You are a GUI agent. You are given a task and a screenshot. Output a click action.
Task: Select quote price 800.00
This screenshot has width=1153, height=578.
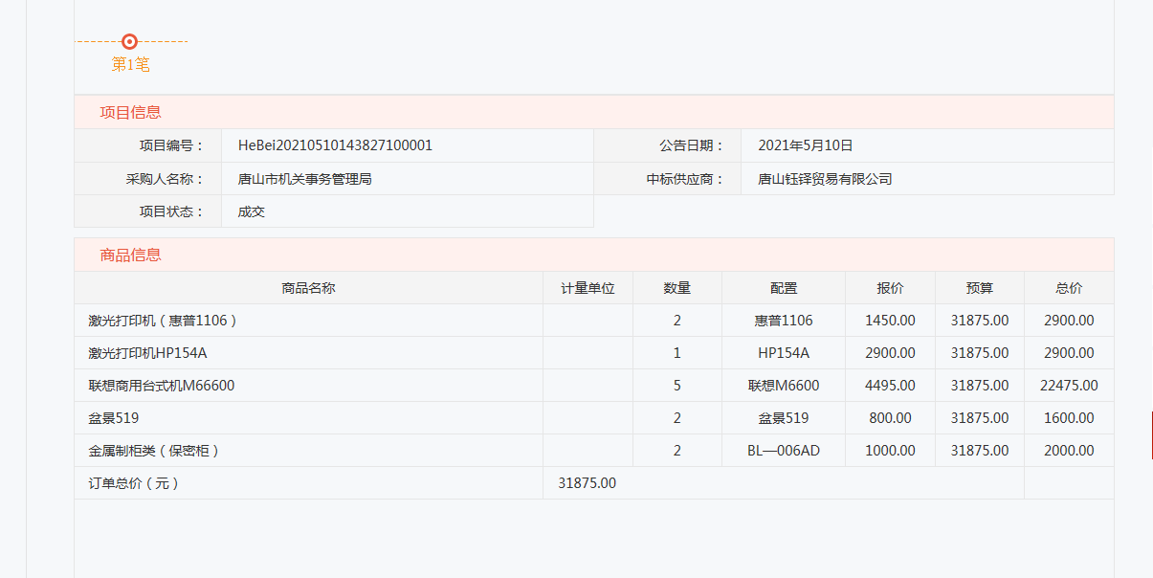[890, 418]
